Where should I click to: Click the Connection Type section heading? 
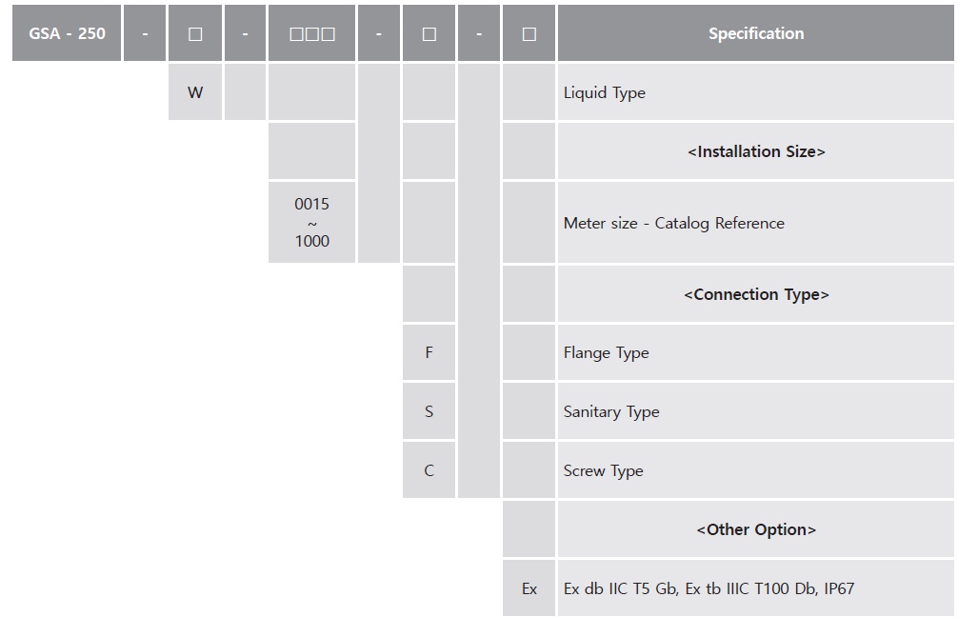pyautogui.click(x=756, y=294)
